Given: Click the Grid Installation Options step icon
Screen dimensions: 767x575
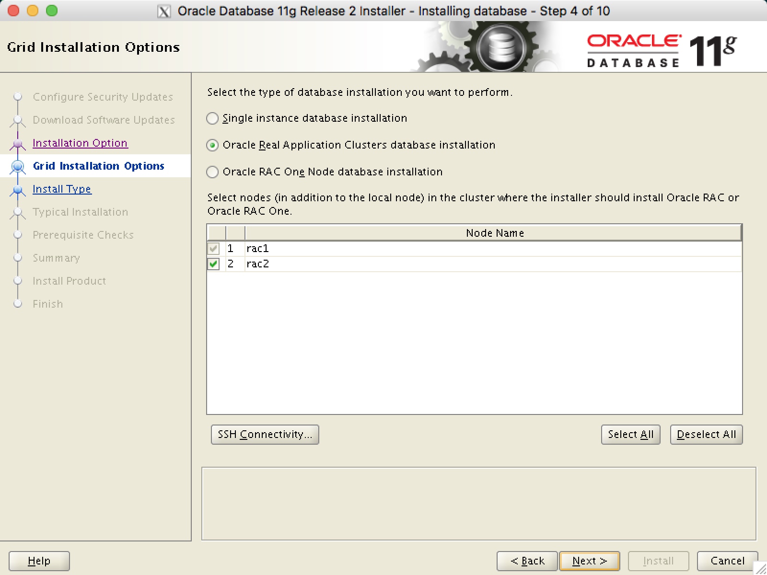Looking at the screenshot, I should coord(18,166).
